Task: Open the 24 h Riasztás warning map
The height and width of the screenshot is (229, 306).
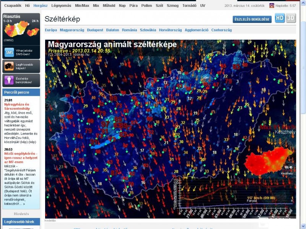Action: point(33,32)
